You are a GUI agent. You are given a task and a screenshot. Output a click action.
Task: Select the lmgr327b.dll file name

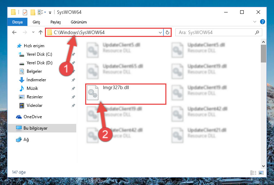[116, 87]
